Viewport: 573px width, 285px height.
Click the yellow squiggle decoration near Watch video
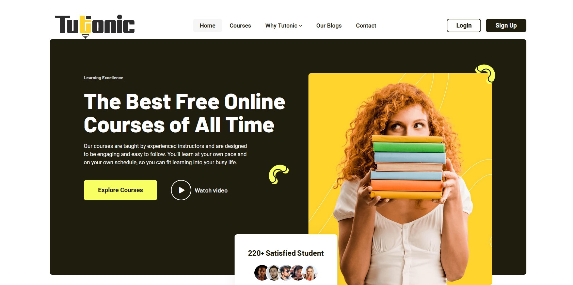point(278,174)
